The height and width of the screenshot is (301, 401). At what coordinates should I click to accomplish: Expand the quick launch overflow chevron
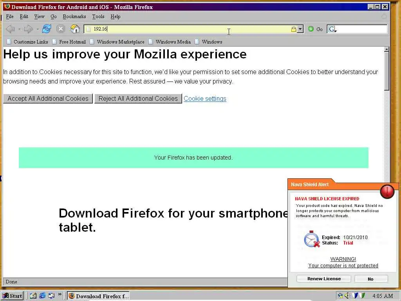60,295
